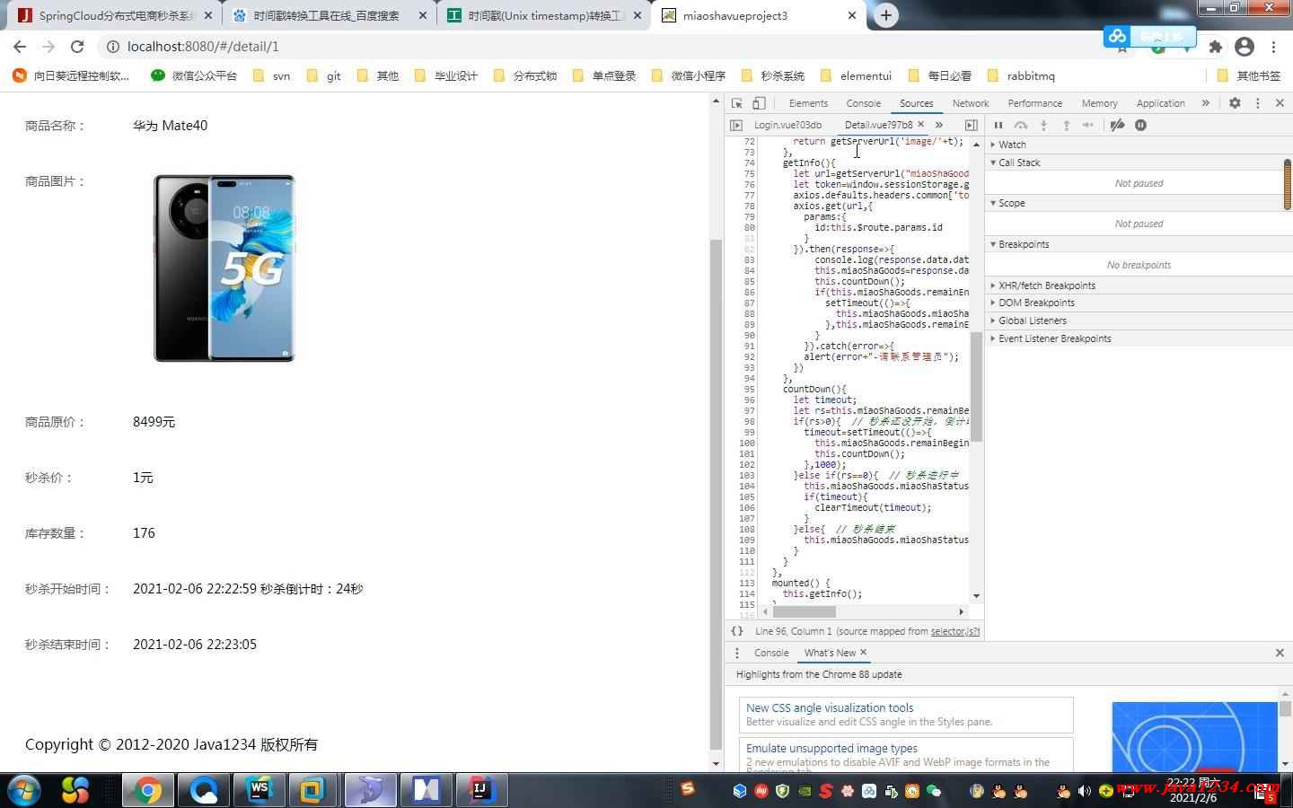Open the svn bookmark folder
This screenshot has height=808, width=1293.
point(272,75)
